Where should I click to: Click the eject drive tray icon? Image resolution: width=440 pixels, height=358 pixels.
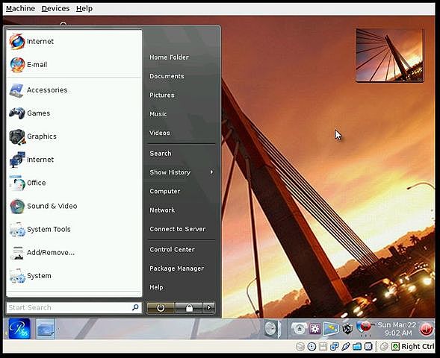(299, 328)
